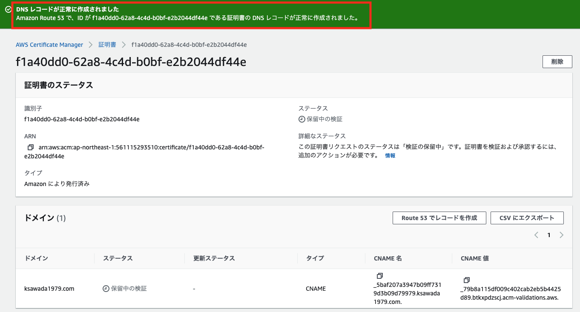Click the CNAME type cell in table
The width and height of the screenshot is (580, 312).
316,289
